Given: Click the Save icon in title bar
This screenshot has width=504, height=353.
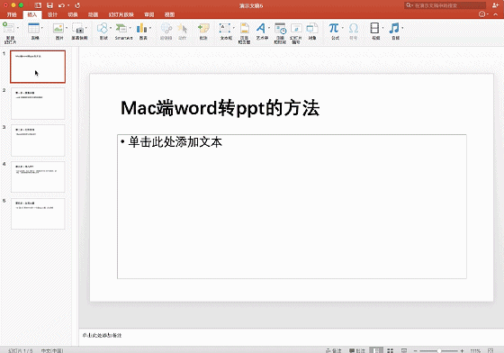Looking at the screenshot, I should click(49, 5).
